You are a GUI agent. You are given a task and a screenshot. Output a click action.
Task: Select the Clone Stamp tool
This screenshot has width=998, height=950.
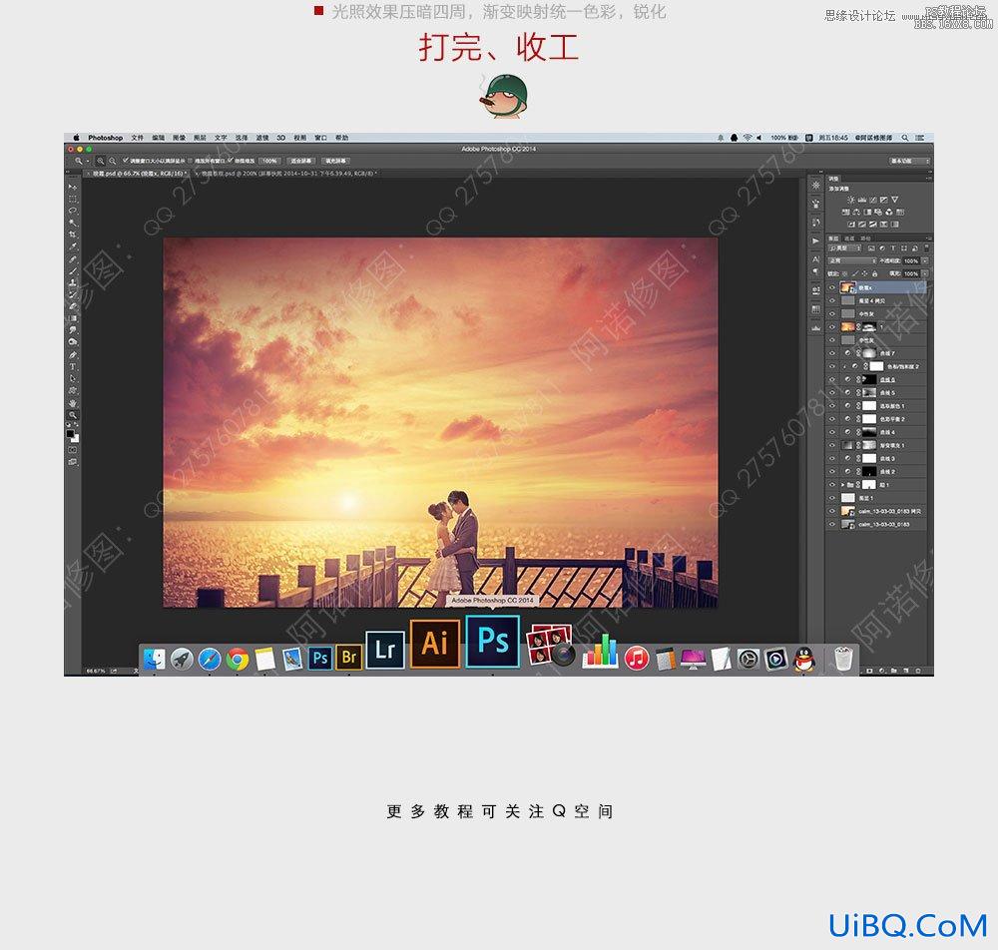tap(73, 282)
